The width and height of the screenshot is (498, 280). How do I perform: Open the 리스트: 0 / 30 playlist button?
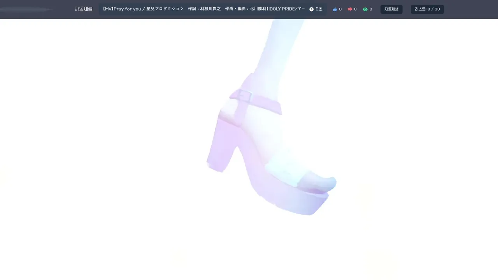(x=427, y=9)
